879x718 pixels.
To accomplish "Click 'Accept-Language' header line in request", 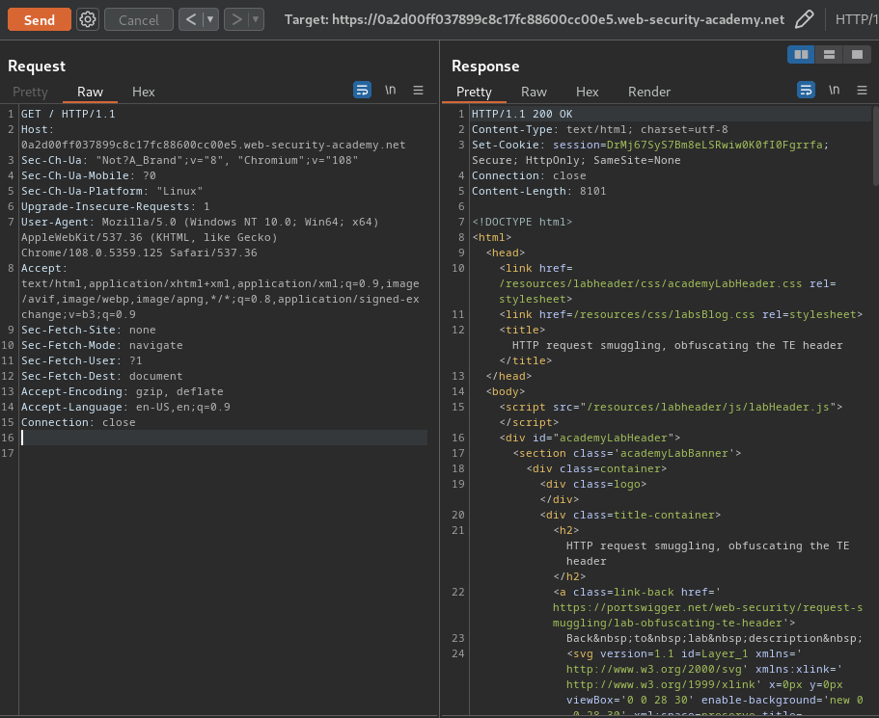I will pos(125,407).
